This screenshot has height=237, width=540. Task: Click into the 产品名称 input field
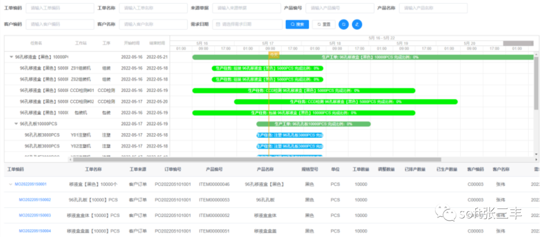(432, 8)
